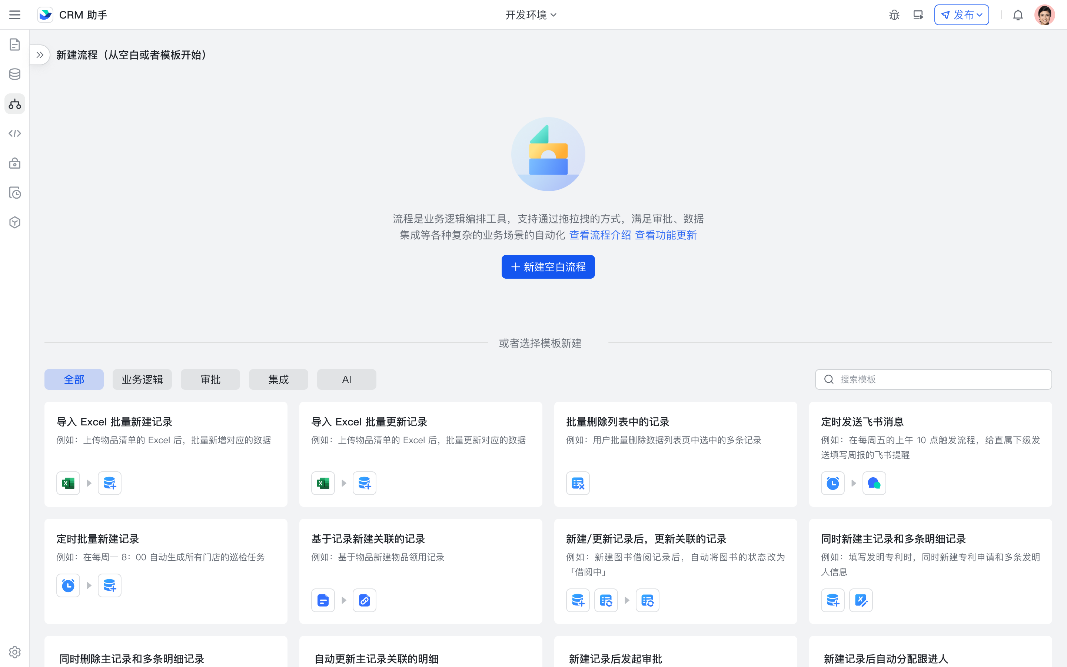Click Feishu message bubble icon
This screenshot has width=1067, height=667.
874,483
